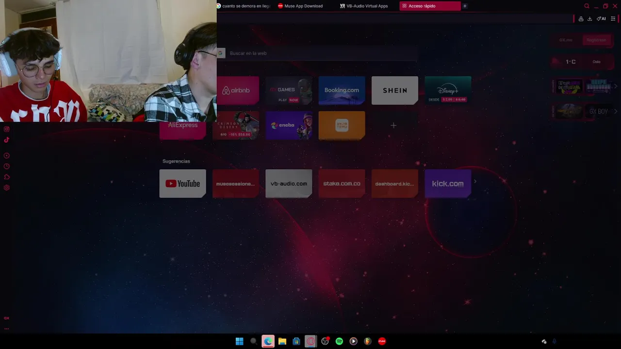621x349 pixels.
Task: Open the dashboard.kick suggestion tile
Action: click(x=394, y=184)
